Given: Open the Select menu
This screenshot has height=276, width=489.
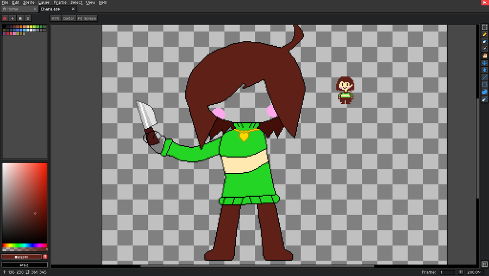Looking at the screenshot, I should pos(77,3).
